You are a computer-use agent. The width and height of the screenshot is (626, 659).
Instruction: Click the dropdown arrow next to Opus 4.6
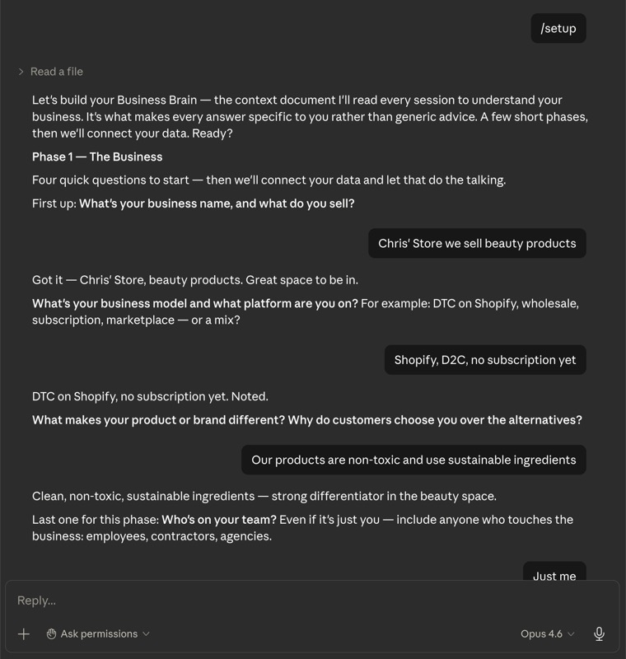pyautogui.click(x=572, y=633)
